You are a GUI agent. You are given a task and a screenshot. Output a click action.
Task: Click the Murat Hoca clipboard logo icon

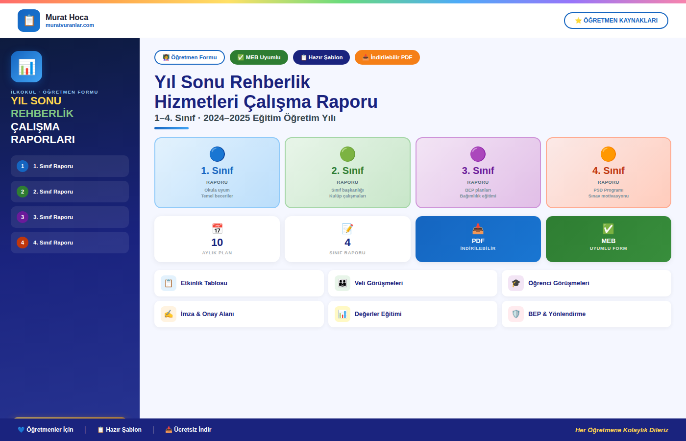click(x=29, y=21)
